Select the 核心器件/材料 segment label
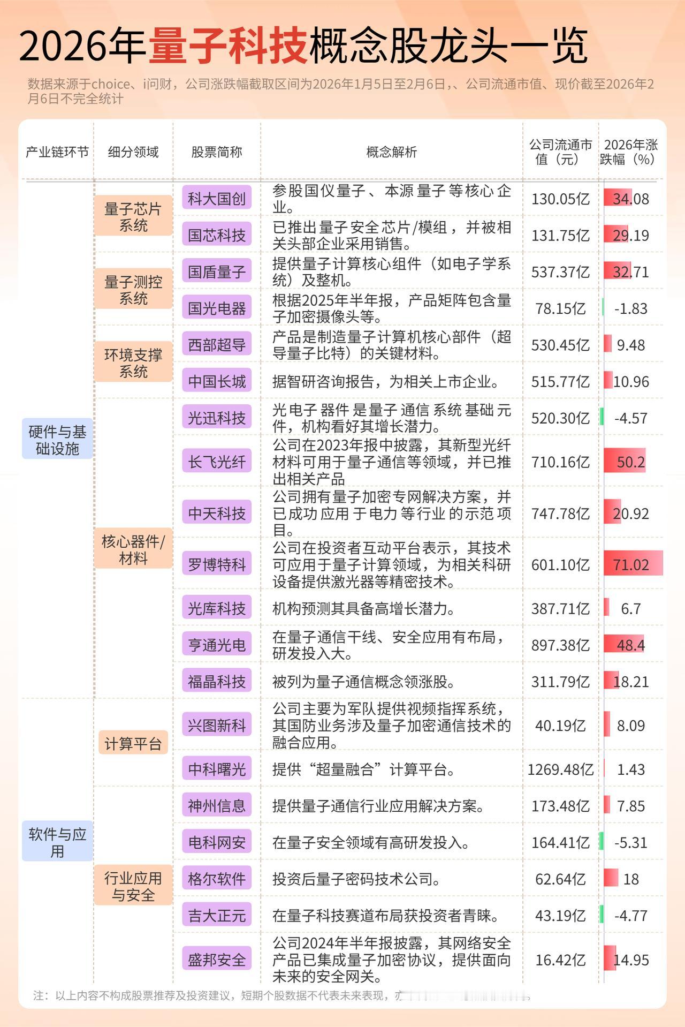Image resolution: width=685 pixels, height=1027 pixels. (133, 549)
